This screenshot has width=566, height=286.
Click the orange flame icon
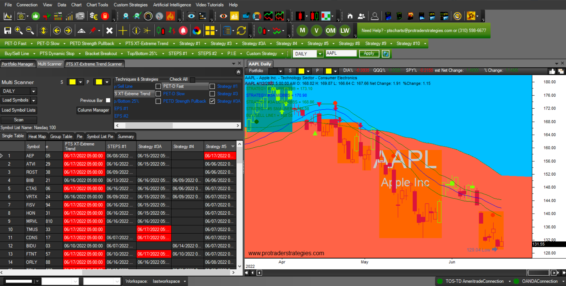(x=170, y=16)
